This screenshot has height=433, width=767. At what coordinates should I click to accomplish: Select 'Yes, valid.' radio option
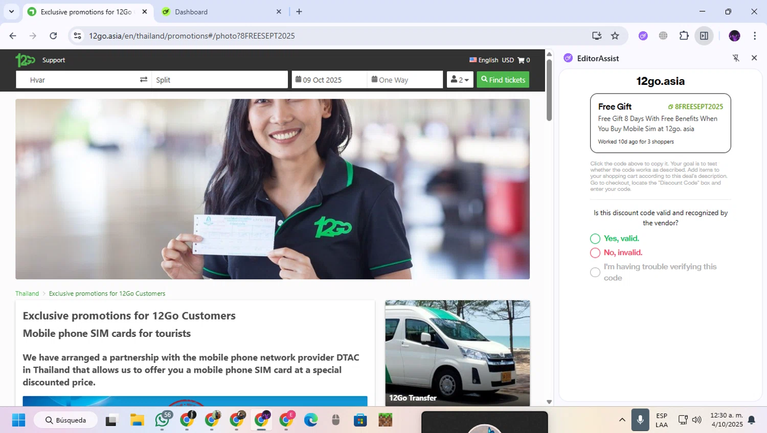pos(595,239)
